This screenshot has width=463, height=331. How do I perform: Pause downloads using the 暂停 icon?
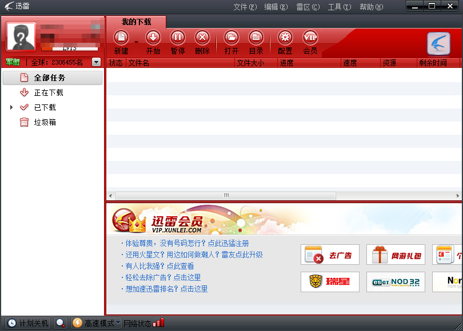[178, 38]
